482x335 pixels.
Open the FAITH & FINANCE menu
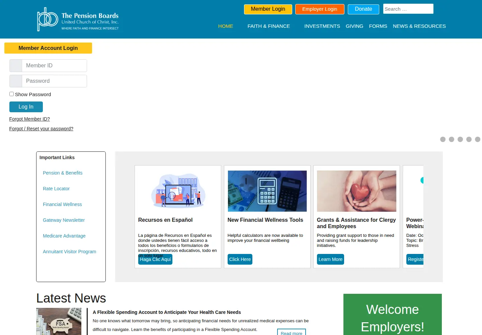[x=268, y=26]
